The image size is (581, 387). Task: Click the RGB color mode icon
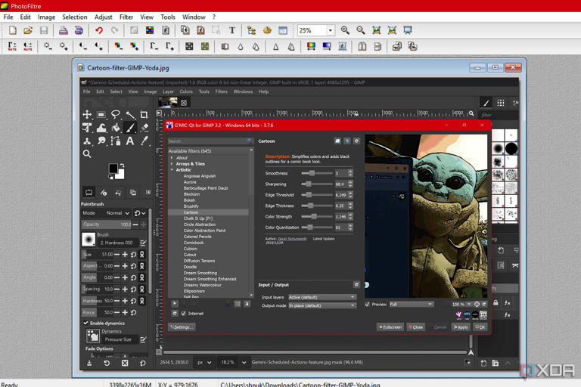pyautogui.click(x=150, y=30)
